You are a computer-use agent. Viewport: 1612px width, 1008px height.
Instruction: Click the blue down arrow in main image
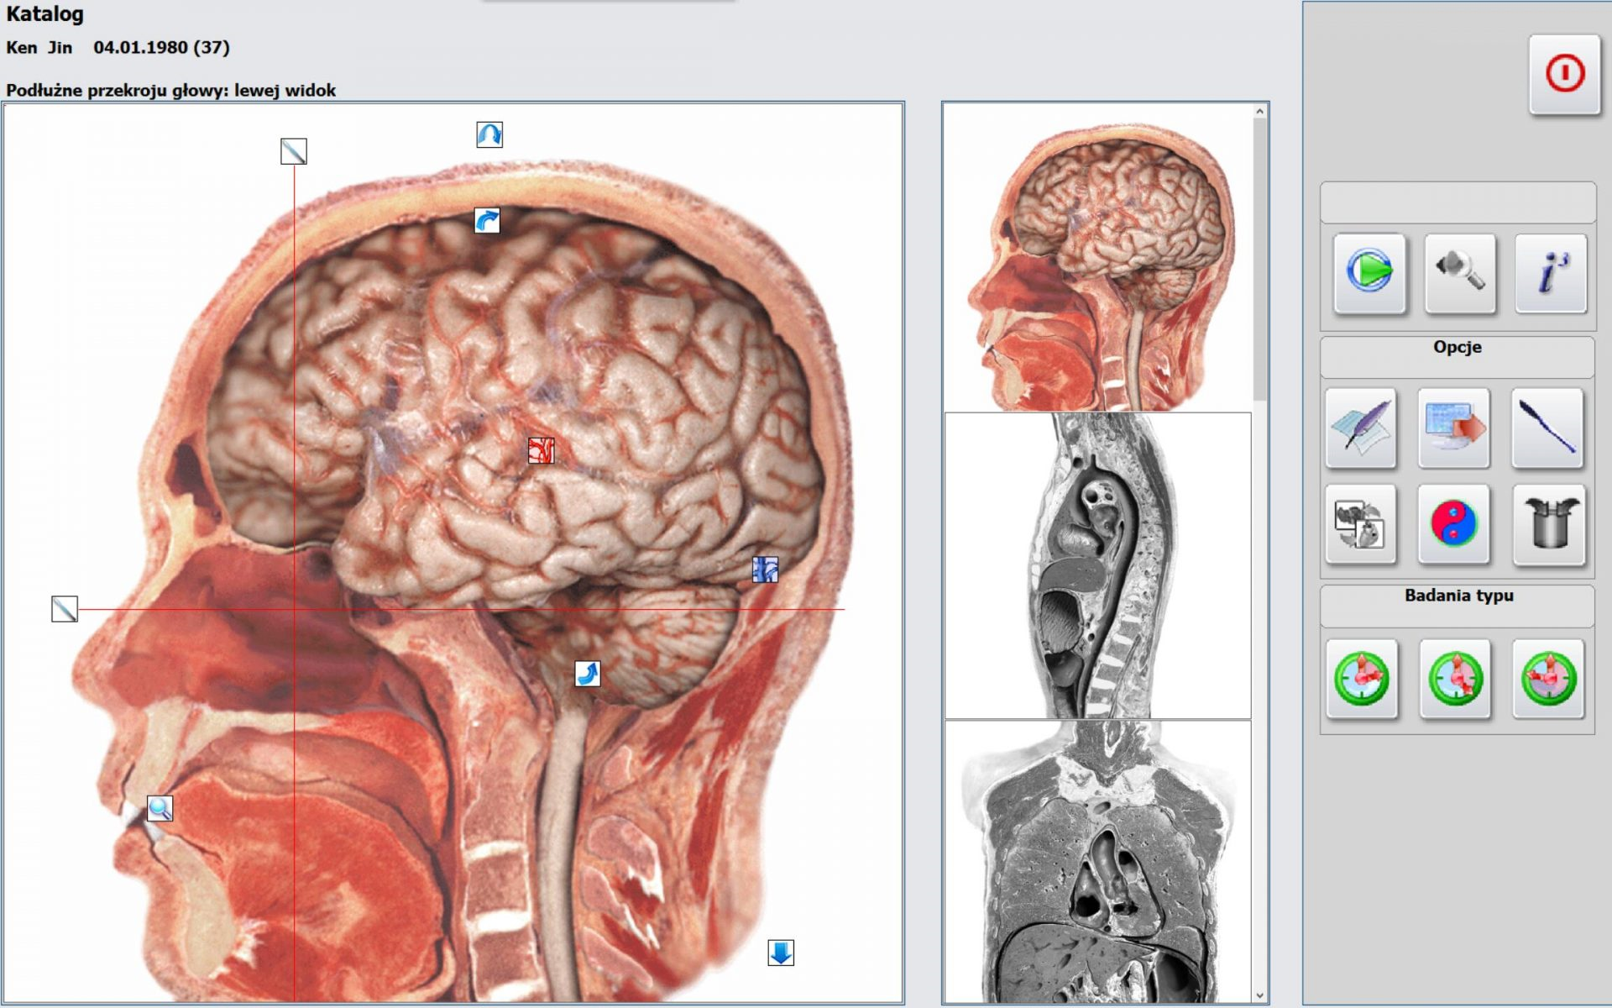tap(781, 953)
